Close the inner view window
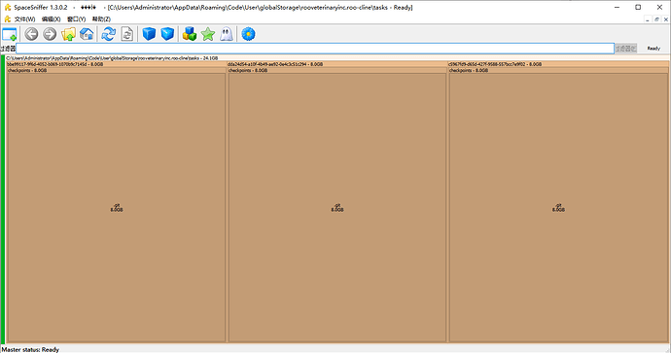671x353 pixels. pos(665,19)
